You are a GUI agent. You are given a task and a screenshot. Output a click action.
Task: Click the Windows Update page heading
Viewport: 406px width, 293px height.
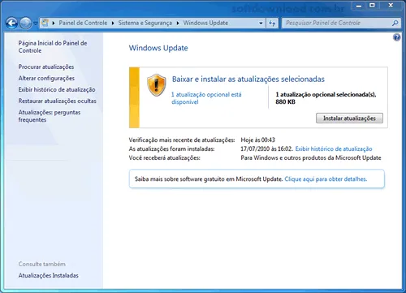pyautogui.click(x=158, y=48)
